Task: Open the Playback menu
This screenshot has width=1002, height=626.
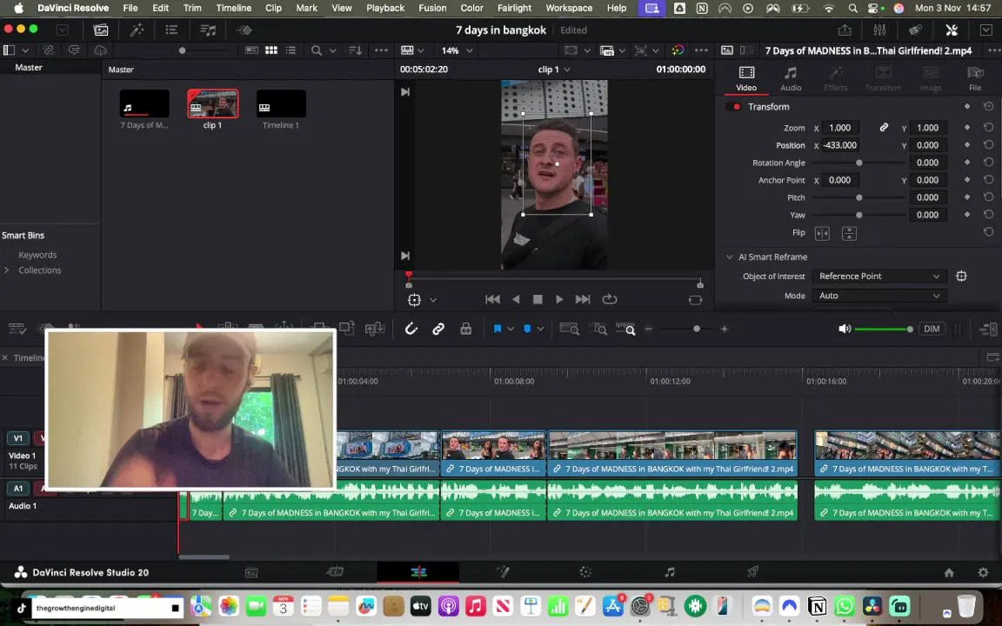Action: [385, 8]
